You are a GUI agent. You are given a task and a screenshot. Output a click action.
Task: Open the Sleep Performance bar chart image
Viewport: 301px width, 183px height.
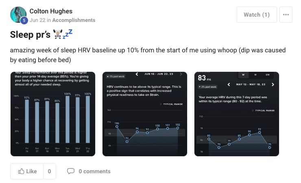pyautogui.click(x=53, y=114)
